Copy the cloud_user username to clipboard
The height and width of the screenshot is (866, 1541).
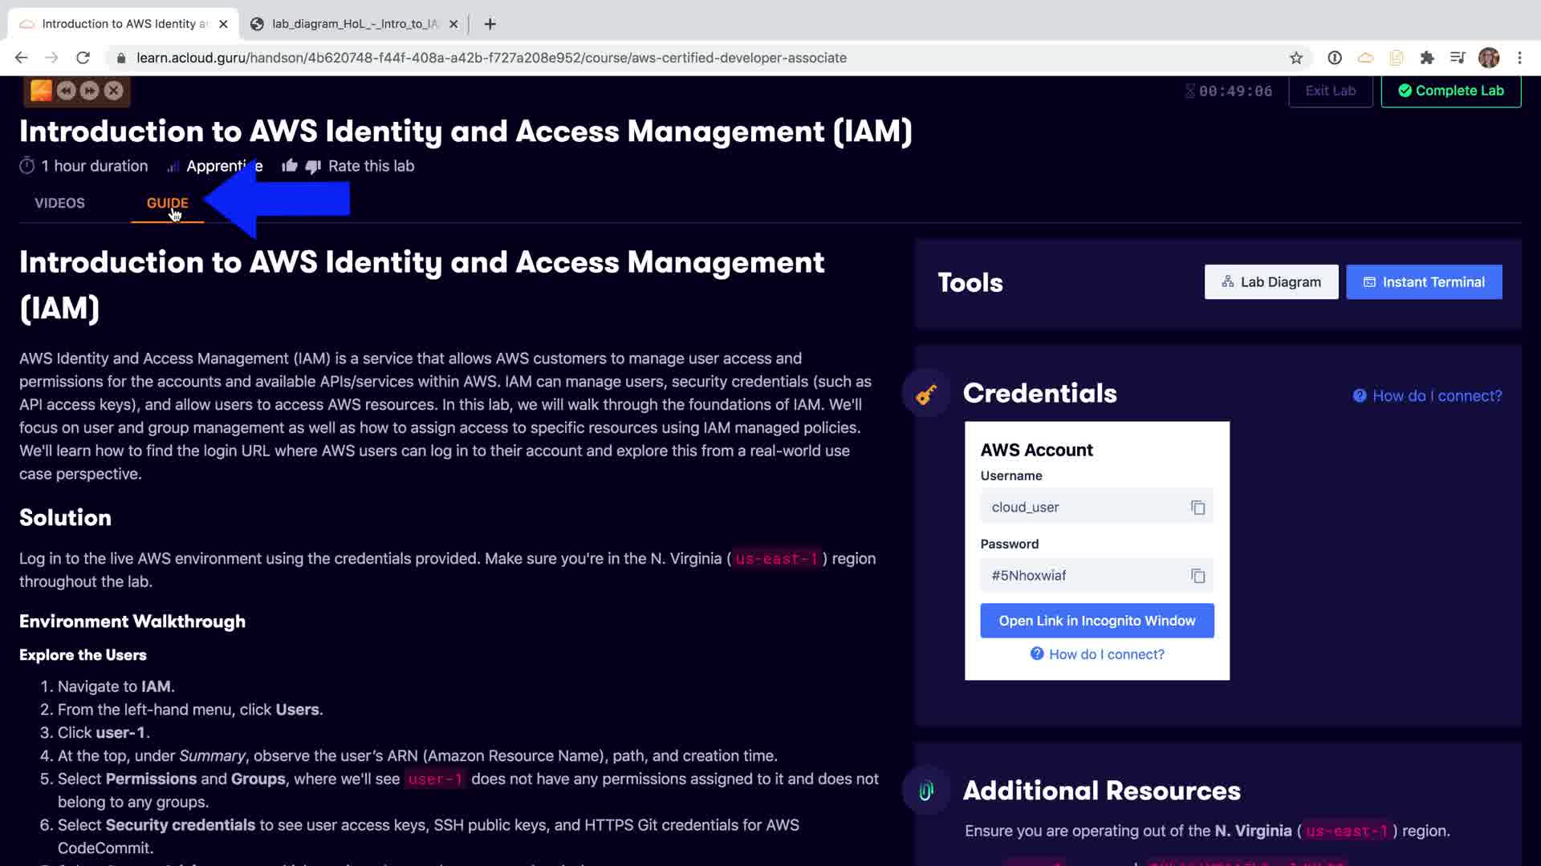[1197, 508]
